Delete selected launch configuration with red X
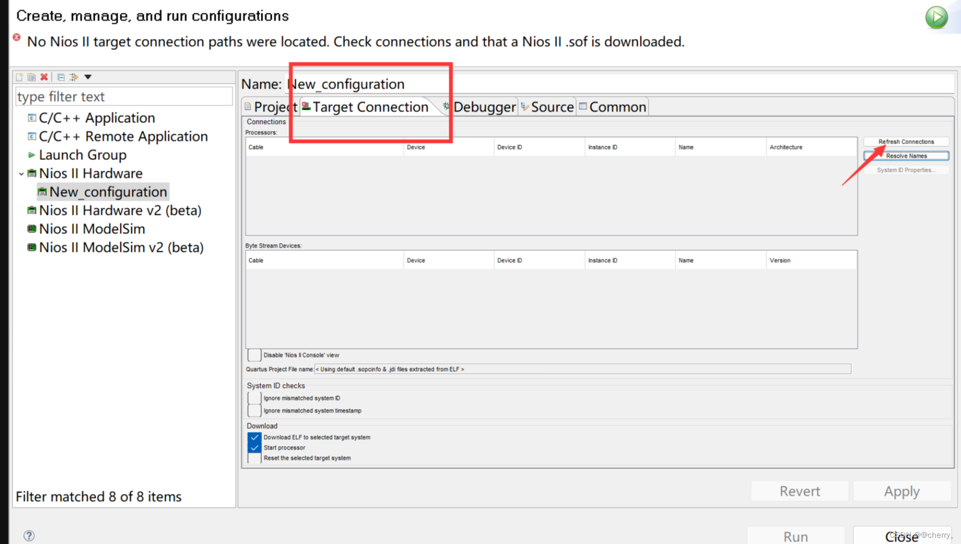Viewport: 961px width, 544px height. coord(44,77)
